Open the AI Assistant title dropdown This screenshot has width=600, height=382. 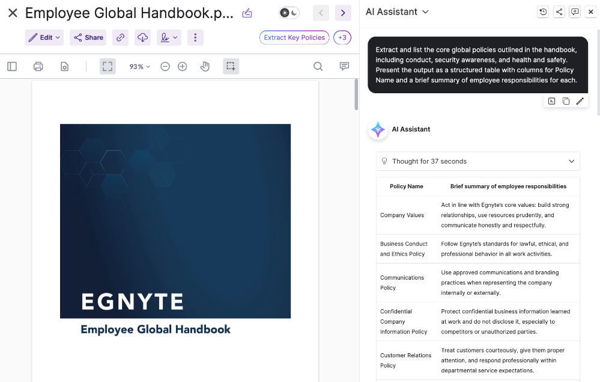(x=397, y=12)
